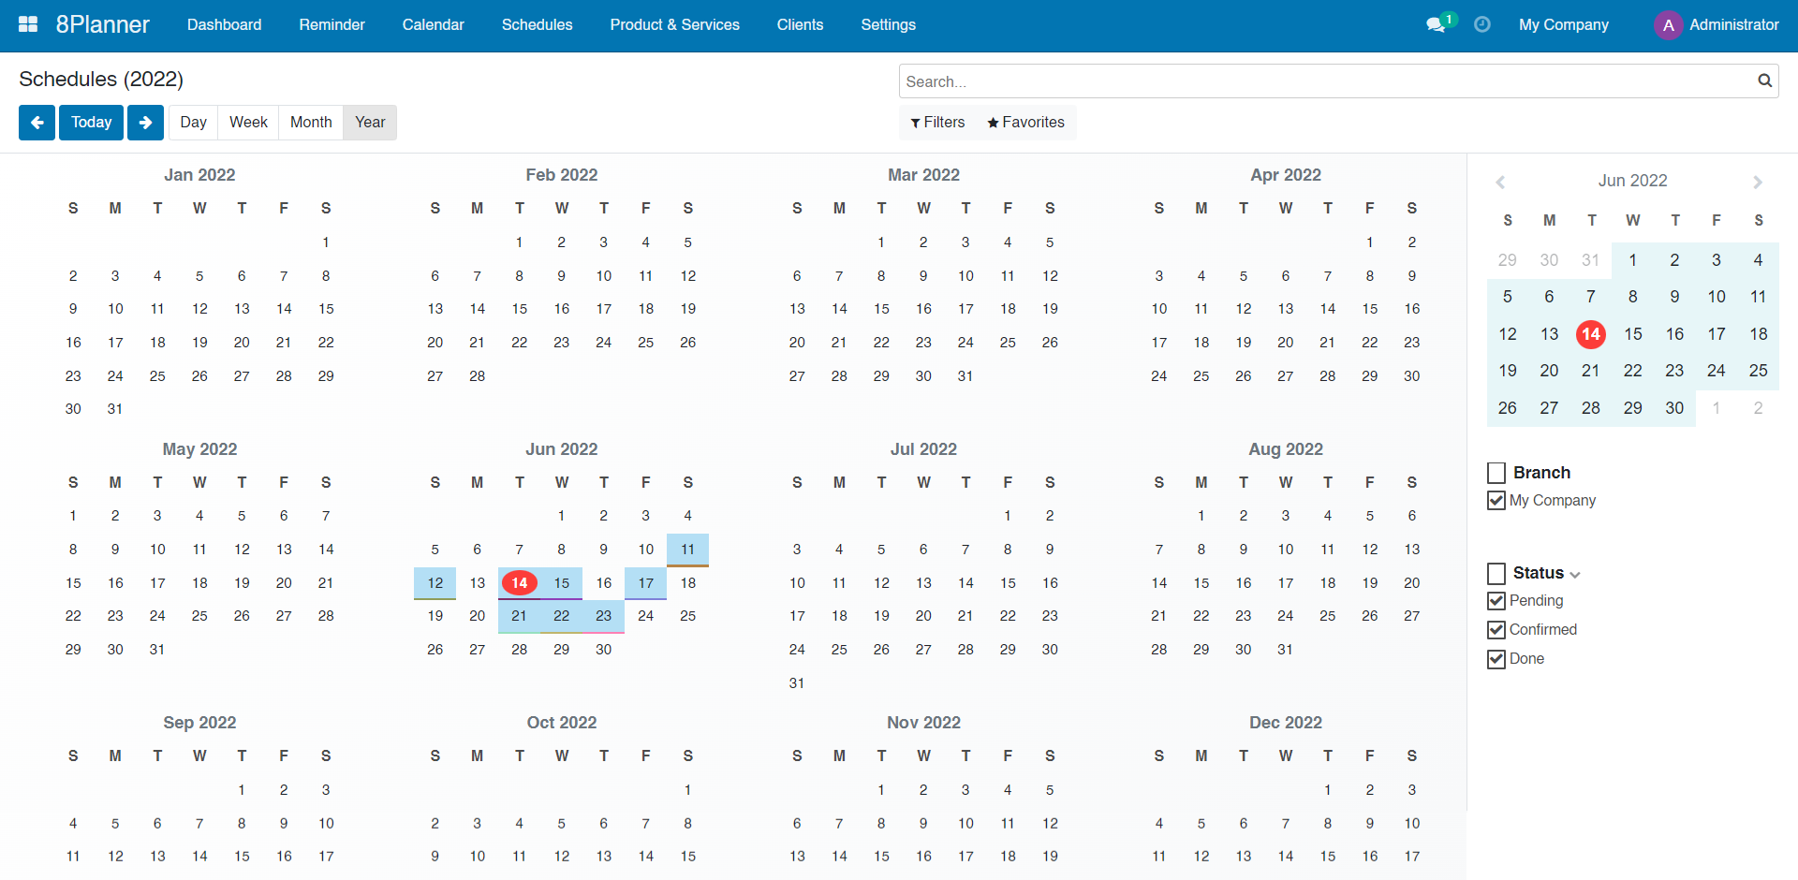Select day 28 in Feb 2022 grid

click(x=478, y=376)
